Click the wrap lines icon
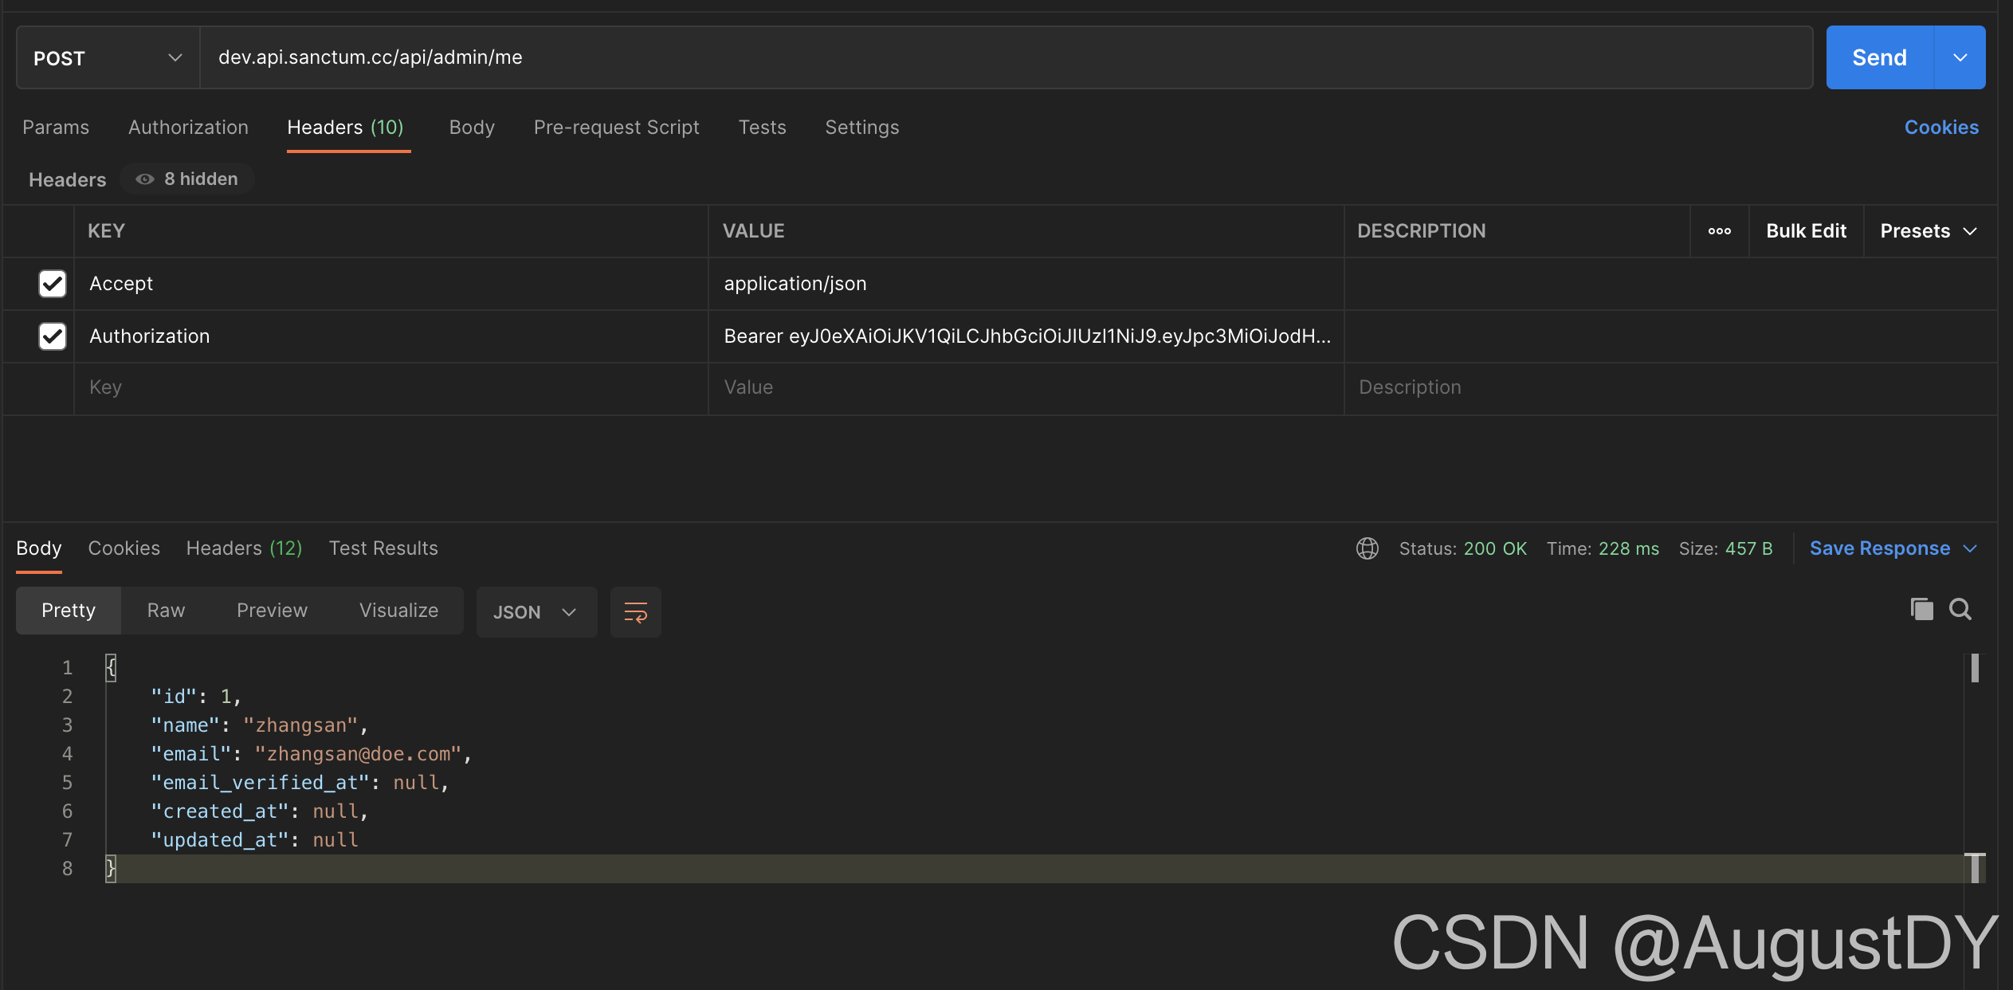 click(635, 611)
